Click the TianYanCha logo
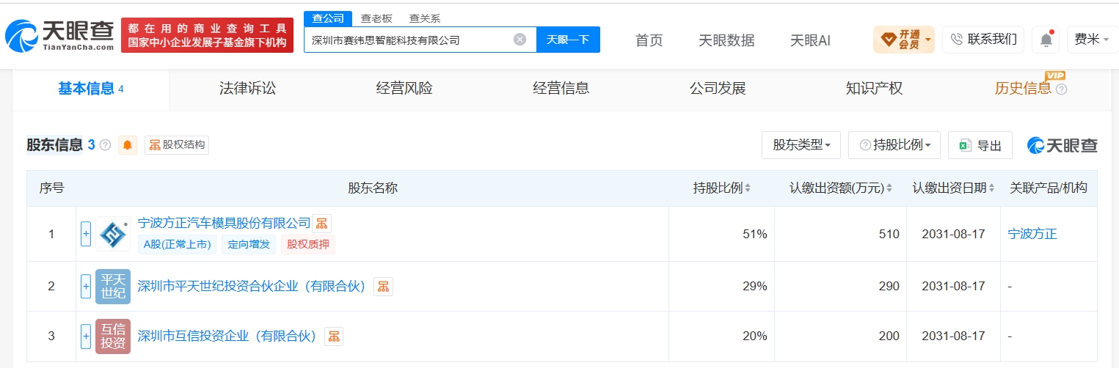The height and width of the screenshot is (368, 1119). pyautogui.click(x=59, y=35)
